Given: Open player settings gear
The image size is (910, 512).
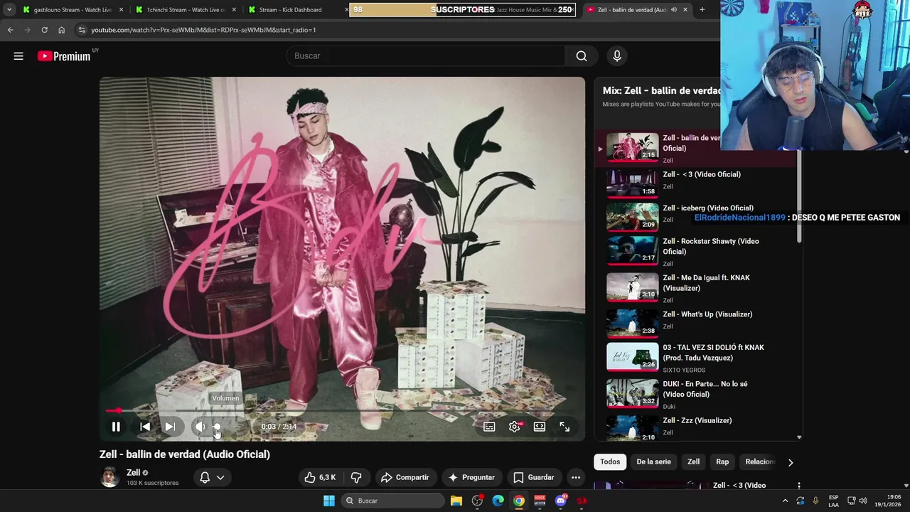Looking at the screenshot, I should (x=515, y=427).
